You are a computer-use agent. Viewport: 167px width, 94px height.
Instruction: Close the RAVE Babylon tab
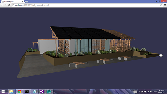(x=23, y=2)
